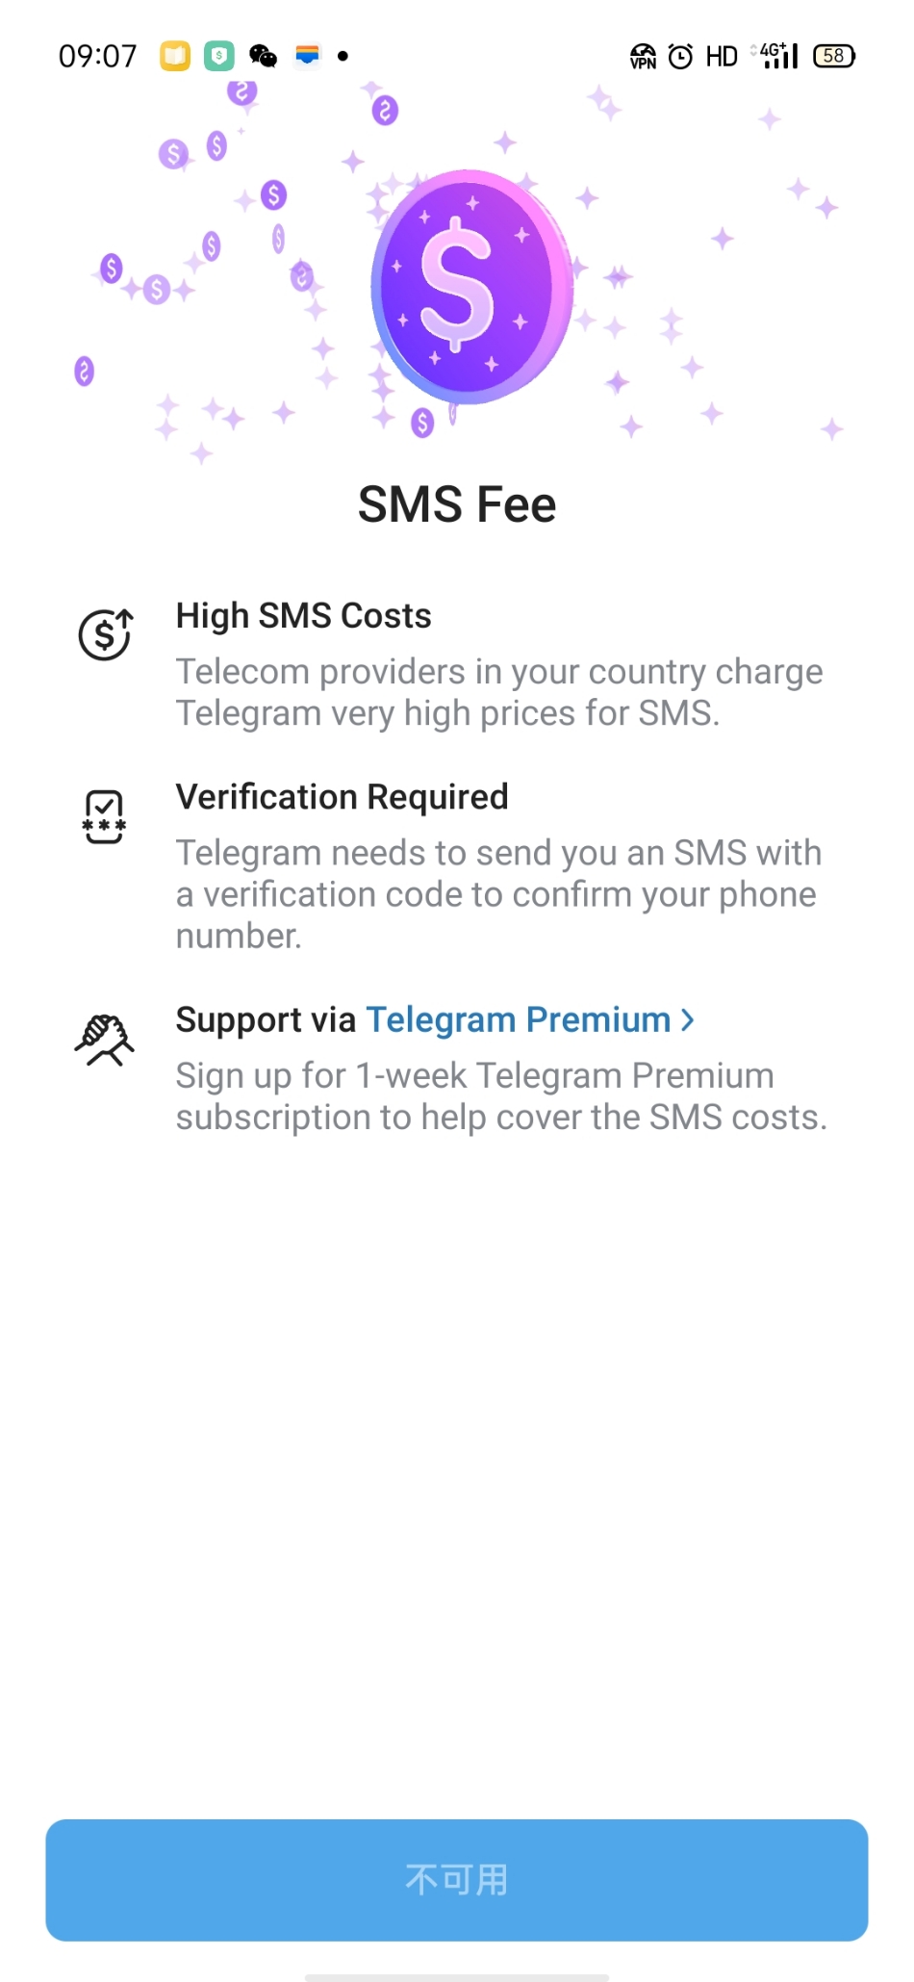Tap the SMS Fee title
Screen dimensions: 914x1982
457,504
